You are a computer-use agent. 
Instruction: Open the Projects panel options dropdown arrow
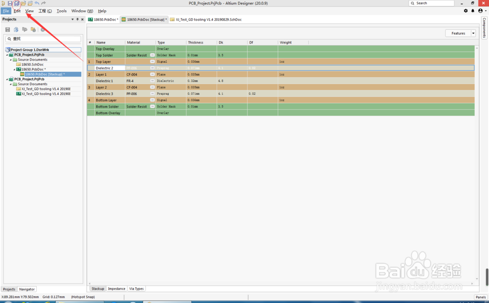[72, 20]
